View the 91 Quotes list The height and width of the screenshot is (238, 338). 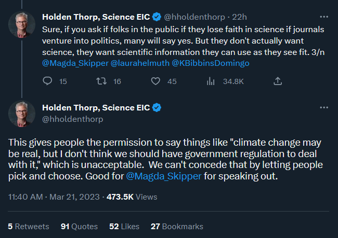(79, 227)
